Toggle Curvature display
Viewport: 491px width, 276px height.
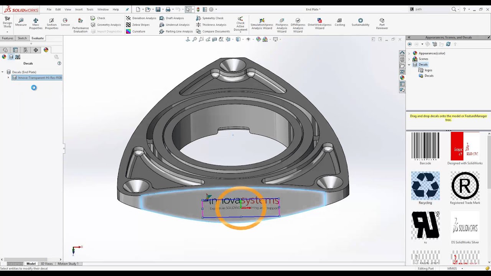coord(135,31)
